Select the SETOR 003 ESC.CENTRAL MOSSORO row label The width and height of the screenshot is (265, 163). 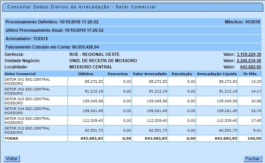click(x=27, y=101)
